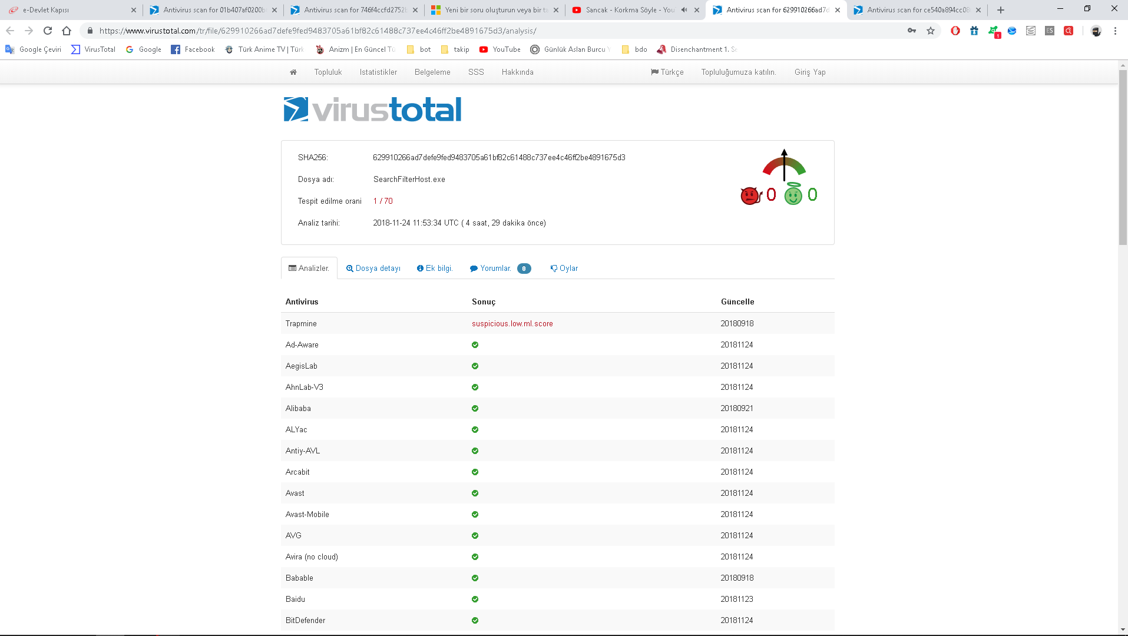
Task: Click the page vertical scrollbar thumb
Action: 1123,157
